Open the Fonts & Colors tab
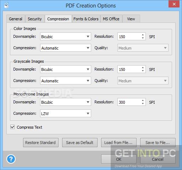This screenshot has width=182, height=170. (86, 19)
